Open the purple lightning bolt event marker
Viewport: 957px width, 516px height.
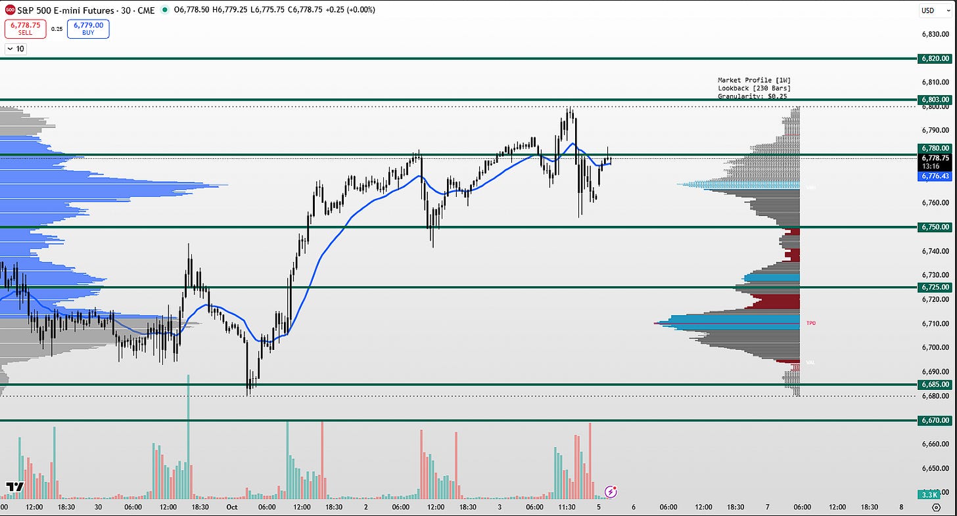[611, 491]
